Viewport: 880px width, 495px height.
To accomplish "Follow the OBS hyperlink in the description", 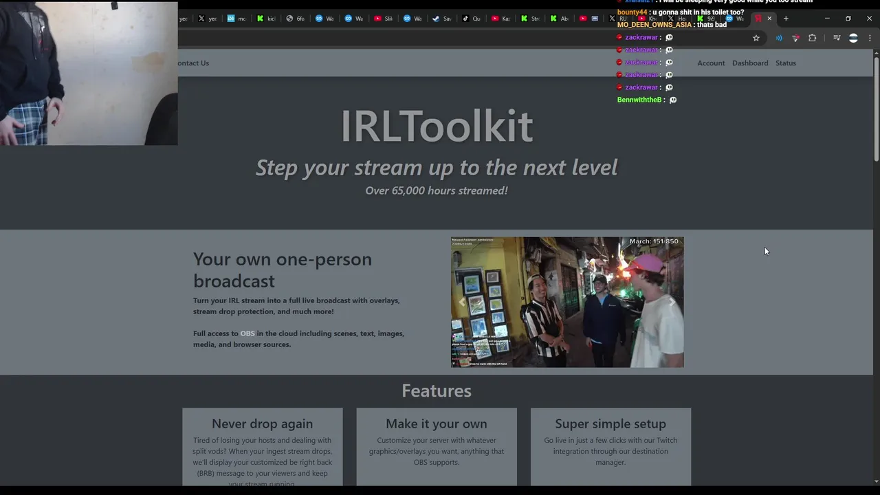I will click(247, 333).
